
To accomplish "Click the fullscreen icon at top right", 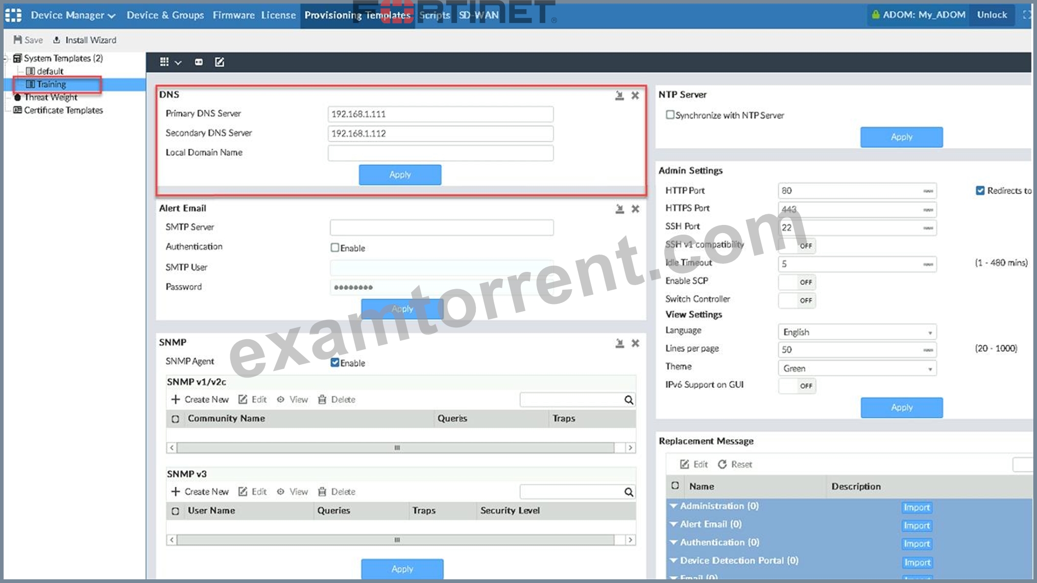I will coord(1027,15).
